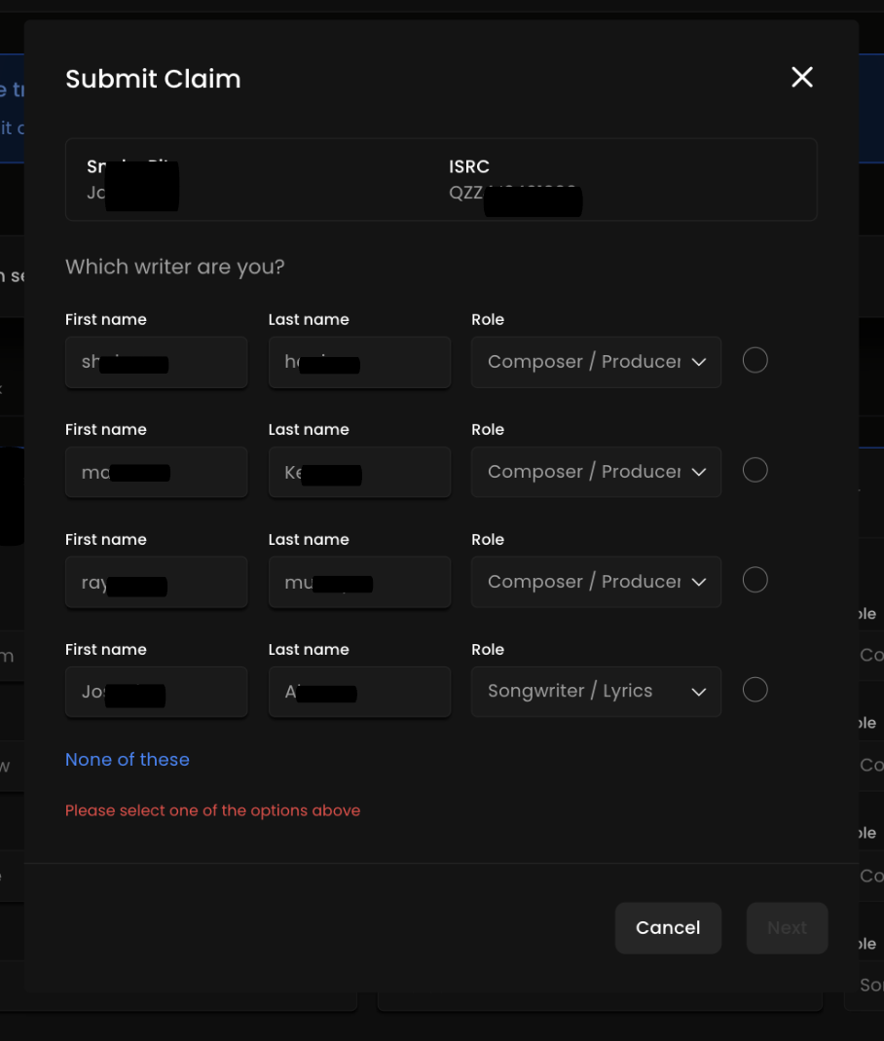Click the first writer's First name field
Image resolution: width=884 pixels, height=1041 pixels.
(156, 362)
